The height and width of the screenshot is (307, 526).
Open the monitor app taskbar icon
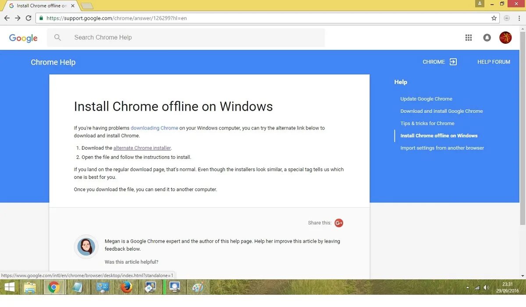174,287
